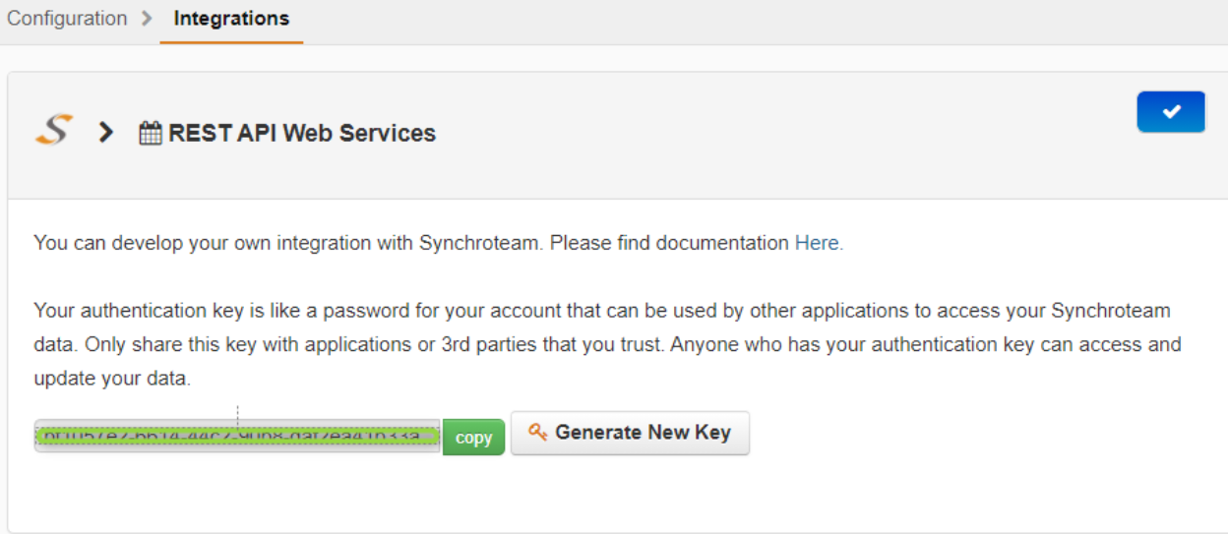
Task: Click inside the authentication key field
Action: [x=237, y=437]
